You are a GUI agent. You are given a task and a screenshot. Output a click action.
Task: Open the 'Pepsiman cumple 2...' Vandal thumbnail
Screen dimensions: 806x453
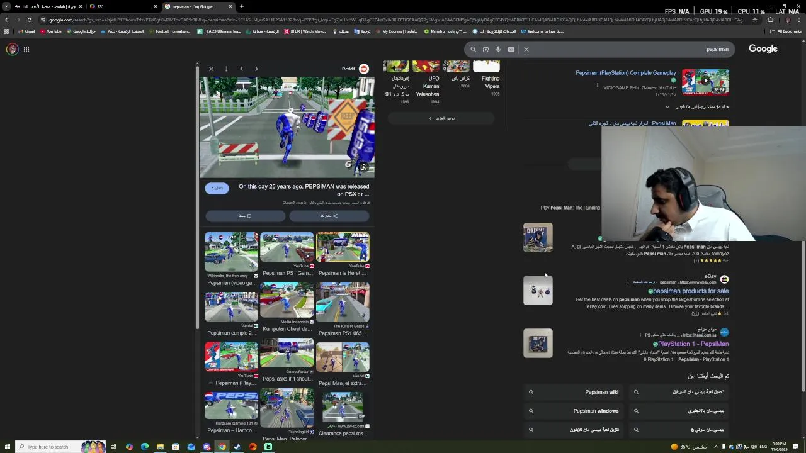click(x=231, y=306)
